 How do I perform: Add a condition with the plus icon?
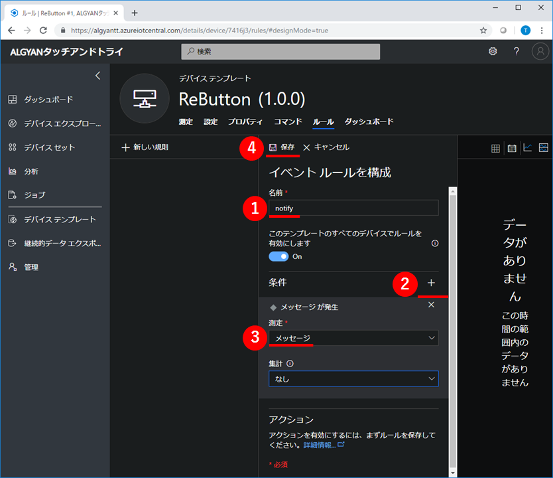tap(431, 283)
